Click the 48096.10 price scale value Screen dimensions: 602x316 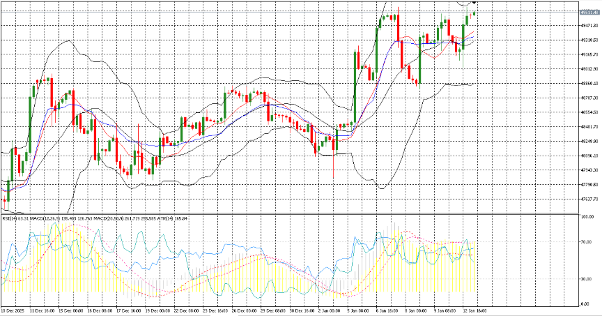click(x=589, y=156)
